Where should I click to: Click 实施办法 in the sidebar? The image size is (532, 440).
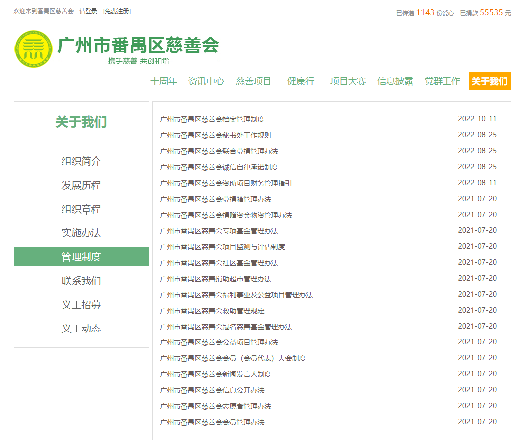click(81, 233)
